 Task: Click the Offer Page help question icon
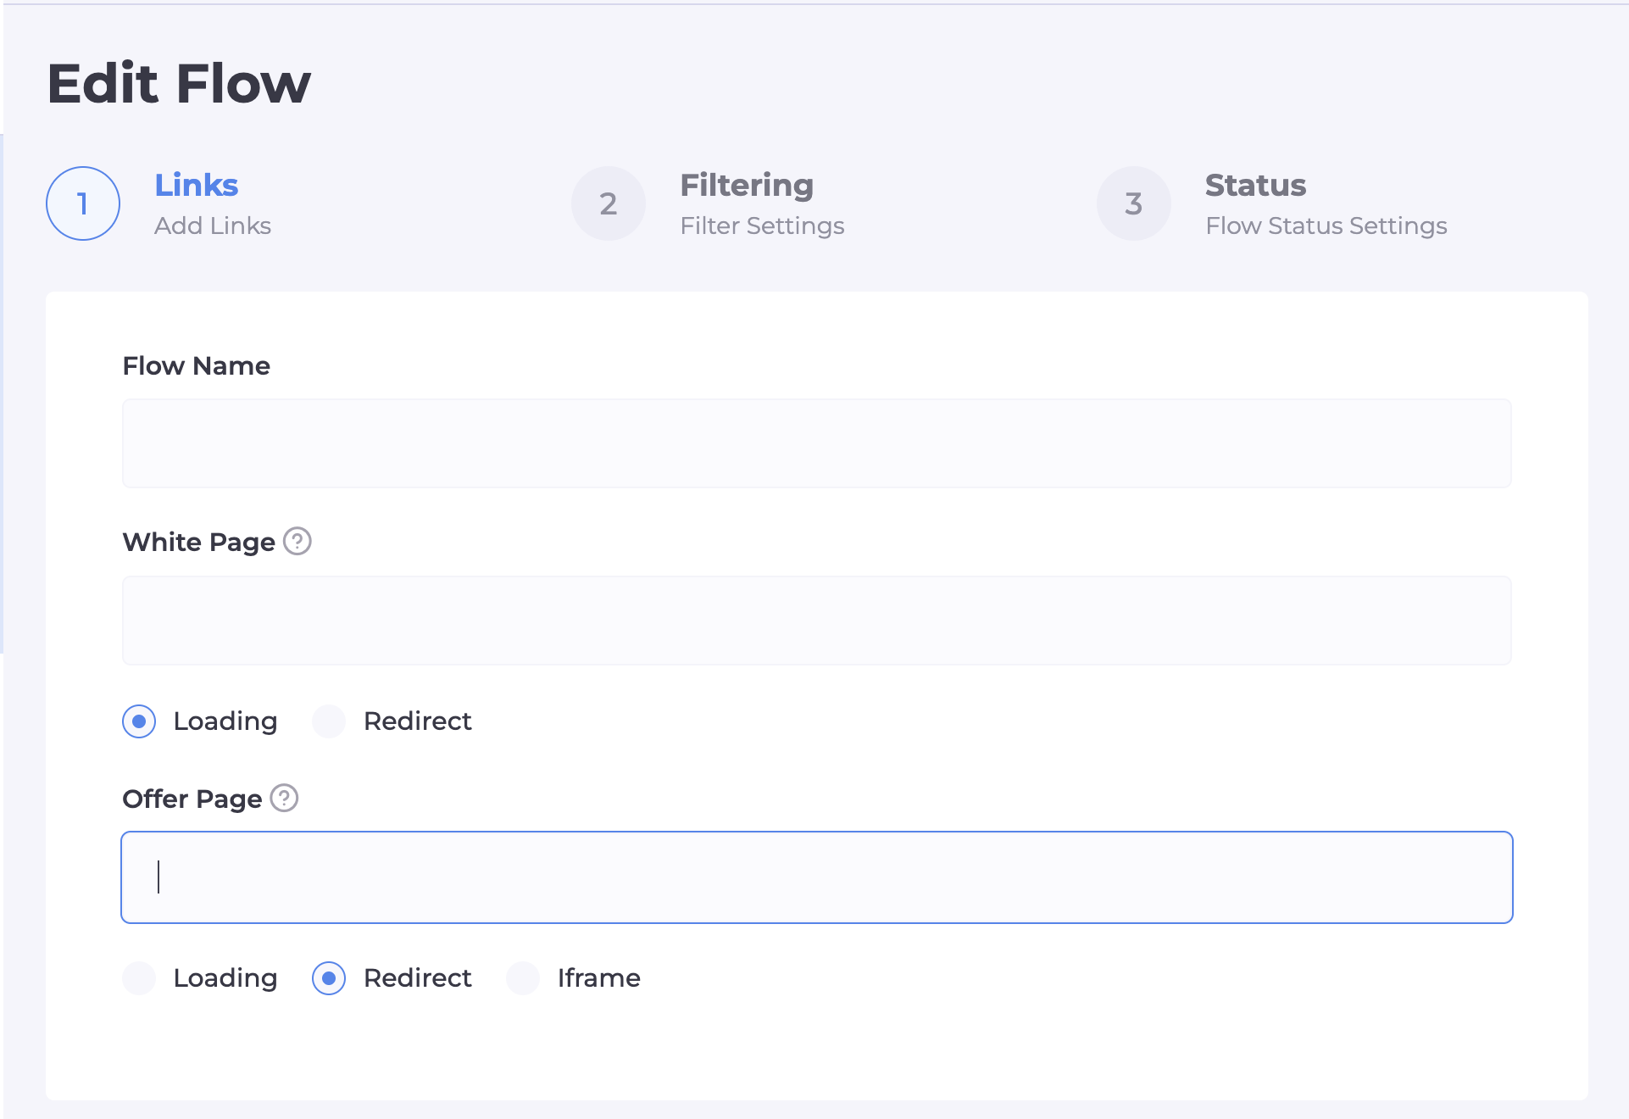click(x=284, y=798)
